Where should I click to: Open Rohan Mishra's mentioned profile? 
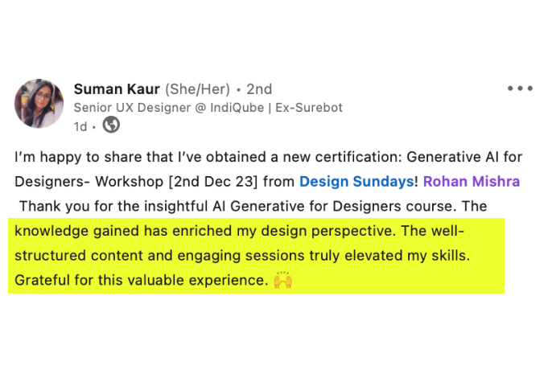click(473, 182)
